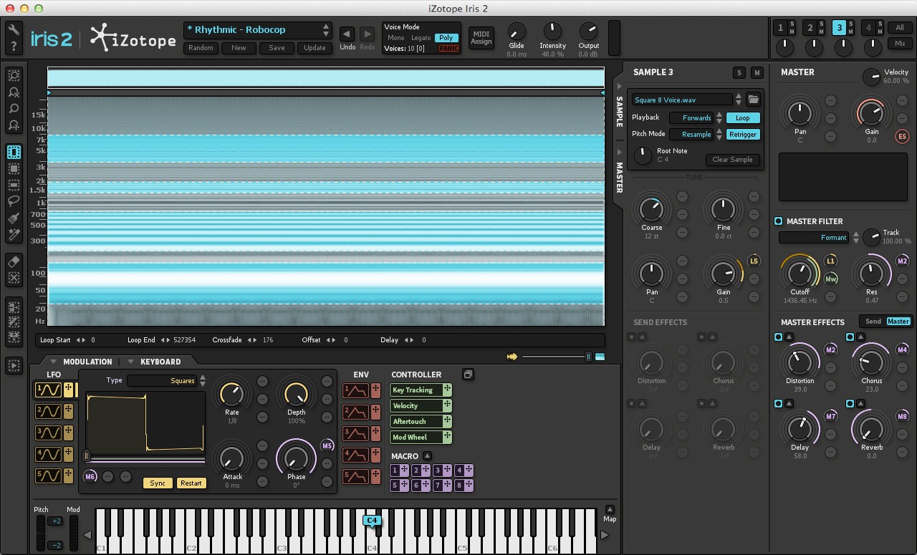Click the magnifier zoom tool
Viewport: 917px width, 555px height.
[x=14, y=109]
